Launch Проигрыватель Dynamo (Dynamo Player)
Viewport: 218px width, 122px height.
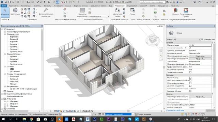(186, 13)
